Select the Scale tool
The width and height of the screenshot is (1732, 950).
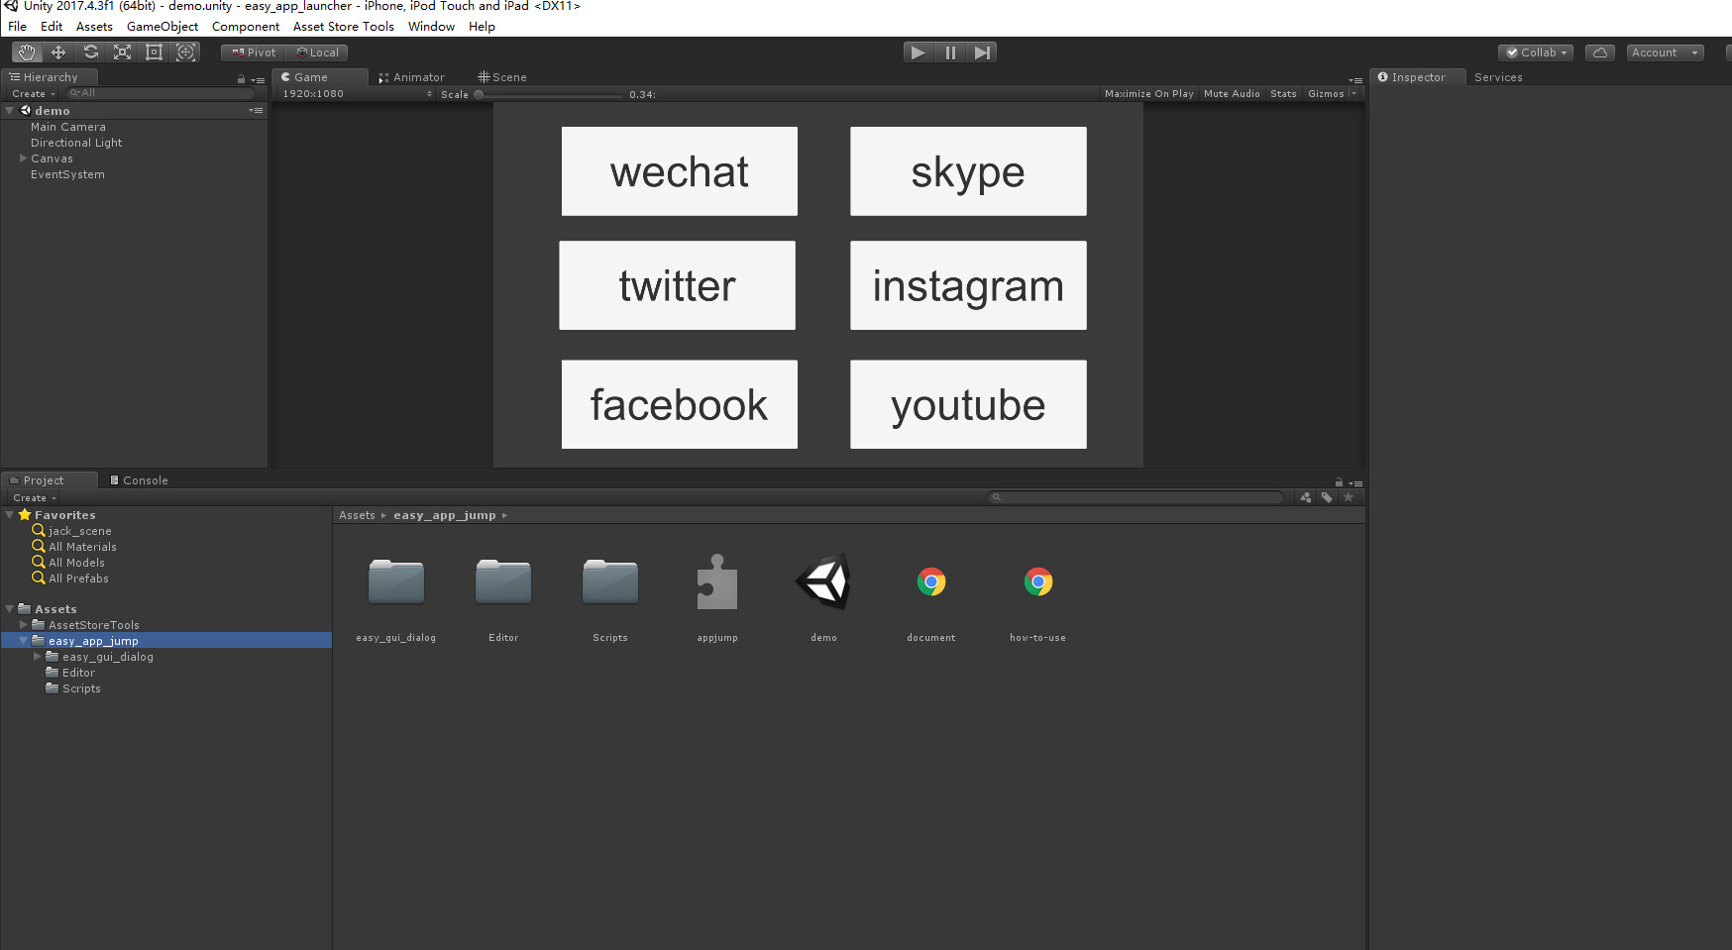tap(122, 52)
